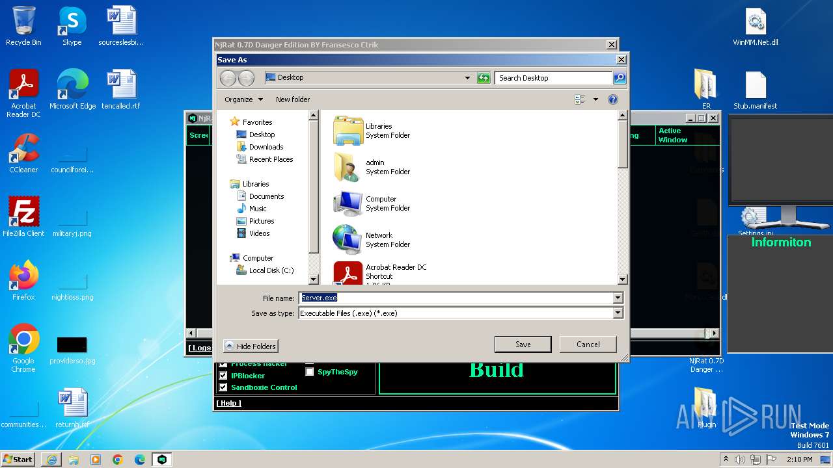Click New folder button
The width and height of the screenshot is (833, 468).
[293, 99]
